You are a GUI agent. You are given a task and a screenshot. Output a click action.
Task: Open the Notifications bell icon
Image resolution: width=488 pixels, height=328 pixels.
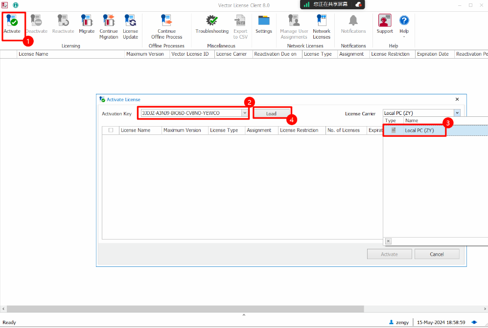(x=353, y=21)
